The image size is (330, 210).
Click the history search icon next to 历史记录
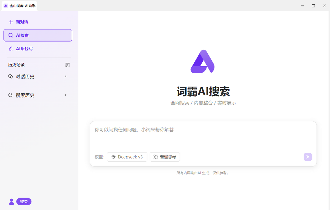tap(68, 65)
